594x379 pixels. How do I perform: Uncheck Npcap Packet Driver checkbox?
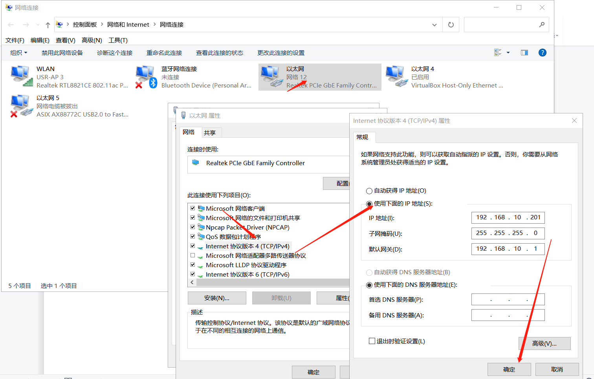point(193,227)
